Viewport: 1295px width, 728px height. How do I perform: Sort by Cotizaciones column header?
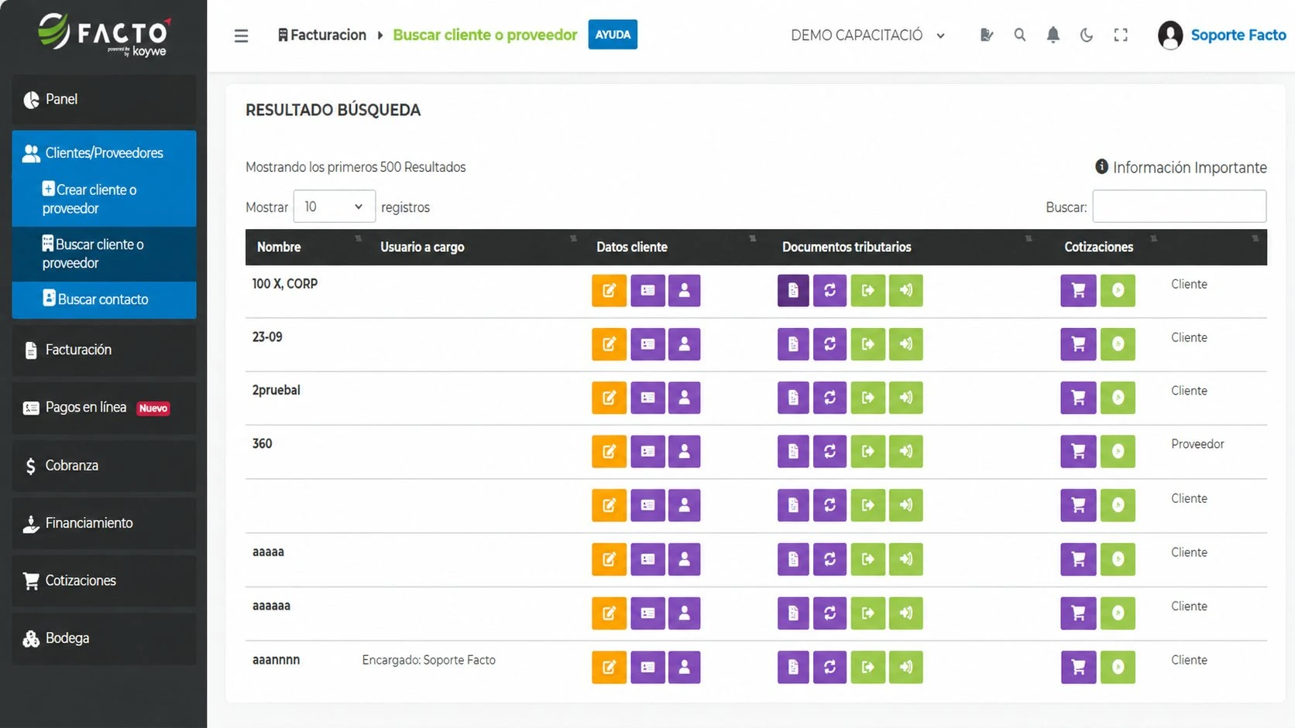click(x=1098, y=247)
